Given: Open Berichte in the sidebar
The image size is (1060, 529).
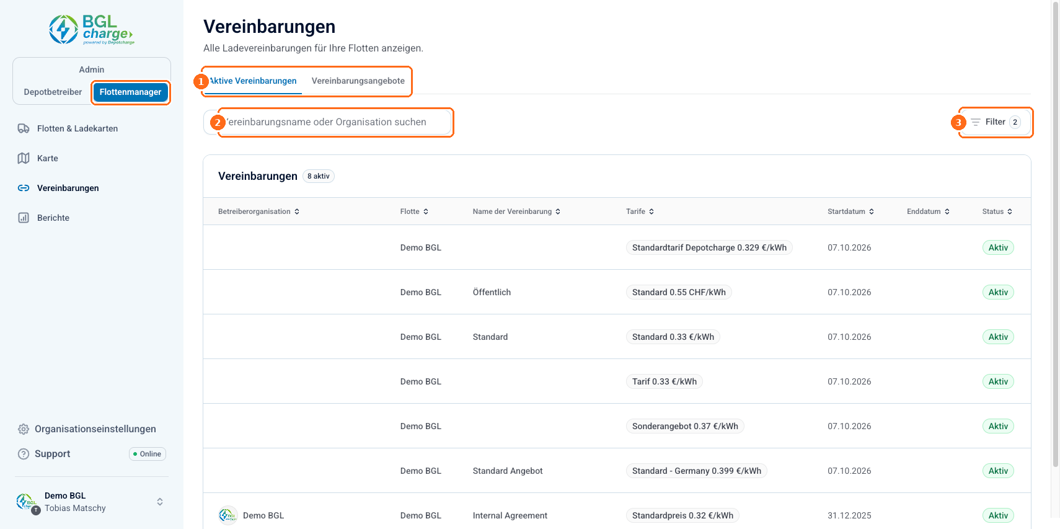Looking at the screenshot, I should pos(53,218).
